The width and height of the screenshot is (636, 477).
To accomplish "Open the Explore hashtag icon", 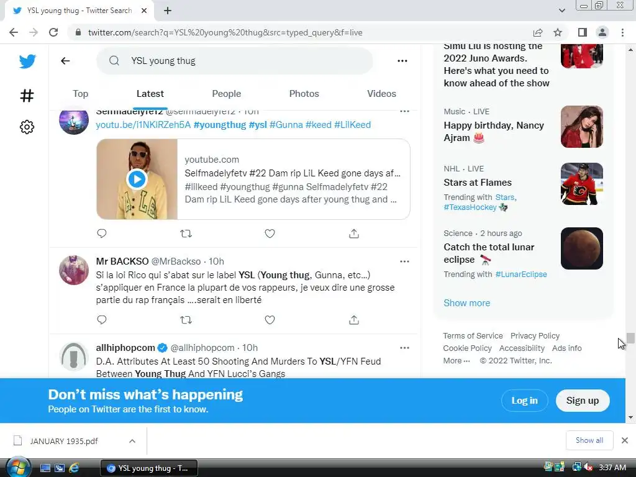I will 27,96.
